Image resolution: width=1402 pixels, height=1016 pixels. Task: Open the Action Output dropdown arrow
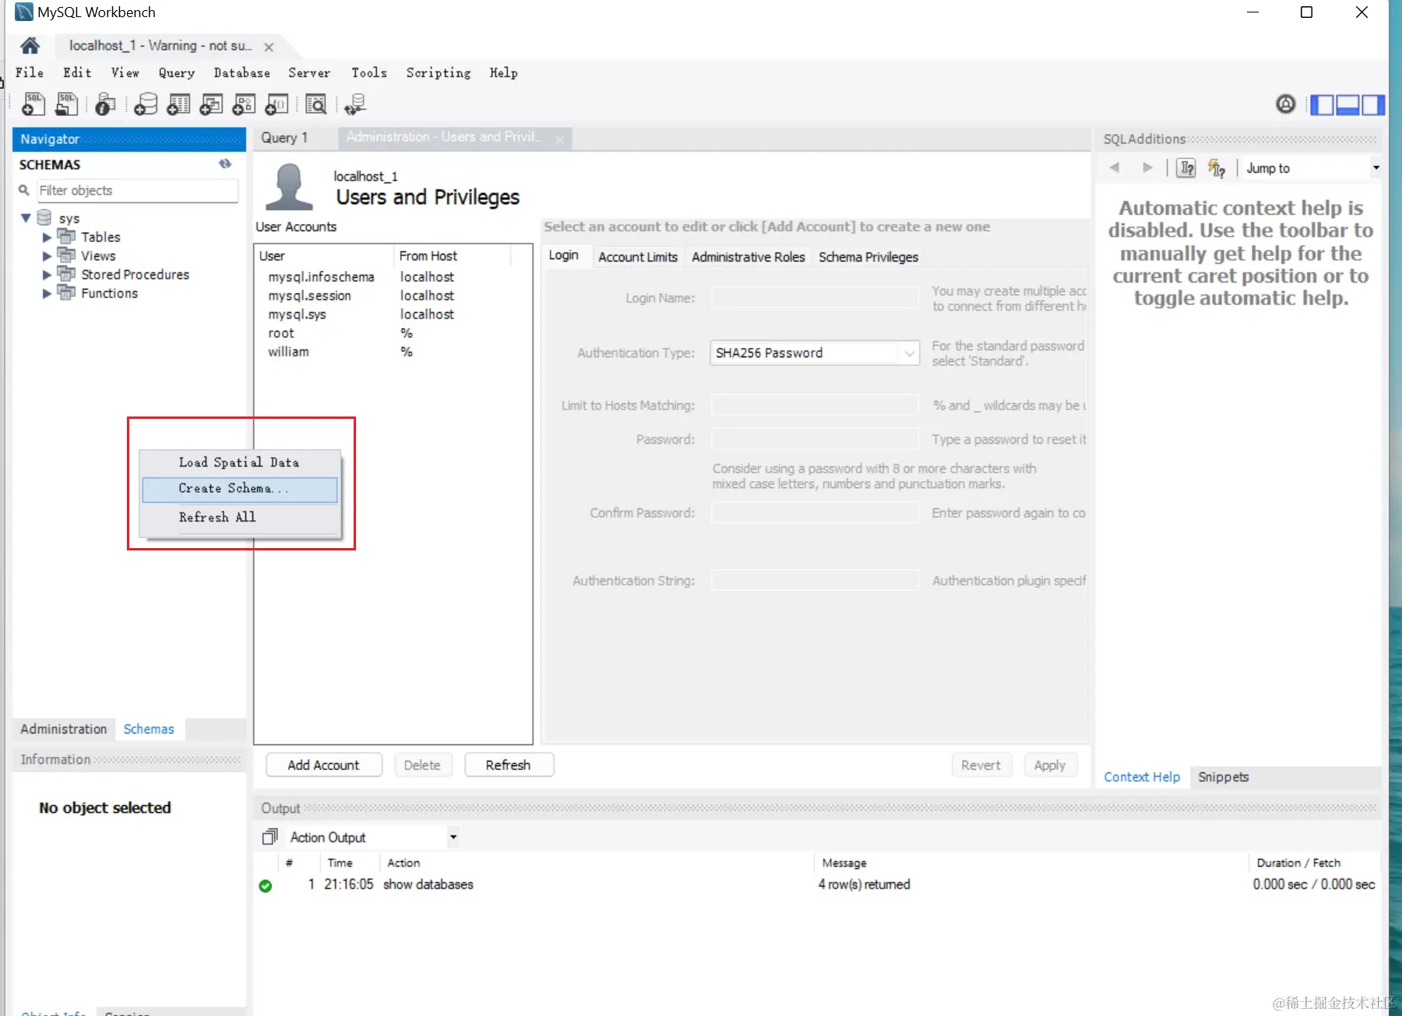453,838
